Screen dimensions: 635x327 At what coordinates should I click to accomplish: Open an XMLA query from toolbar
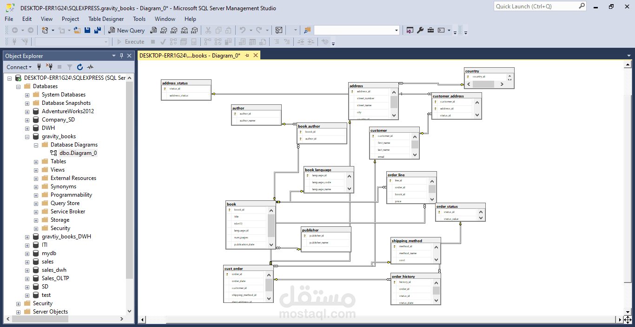pos(184,30)
